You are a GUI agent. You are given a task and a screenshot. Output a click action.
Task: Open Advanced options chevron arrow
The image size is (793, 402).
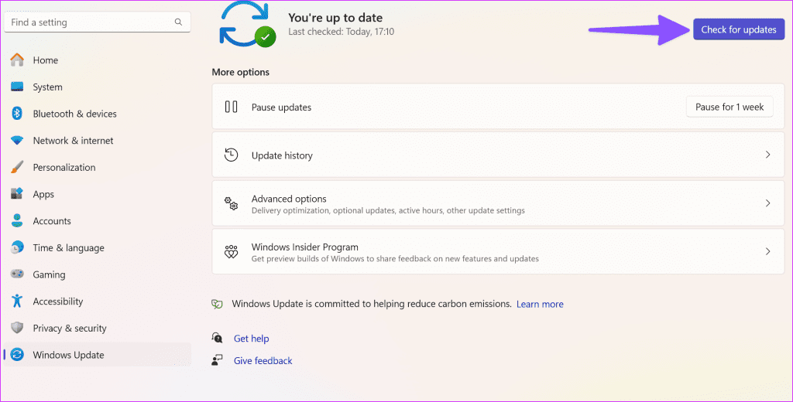click(x=767, y=203)
